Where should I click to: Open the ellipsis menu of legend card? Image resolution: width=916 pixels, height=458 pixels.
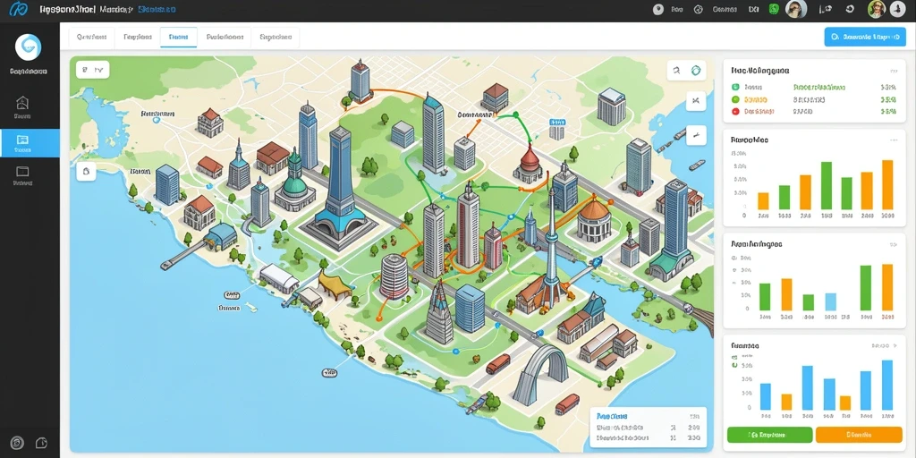893,71
